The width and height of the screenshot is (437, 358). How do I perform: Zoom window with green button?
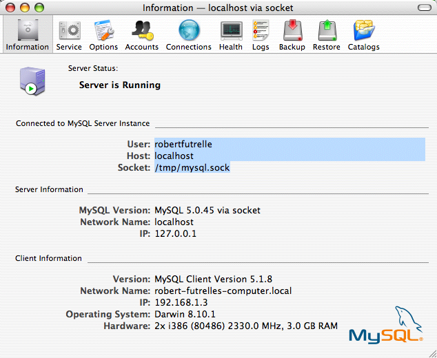point(39,8)
